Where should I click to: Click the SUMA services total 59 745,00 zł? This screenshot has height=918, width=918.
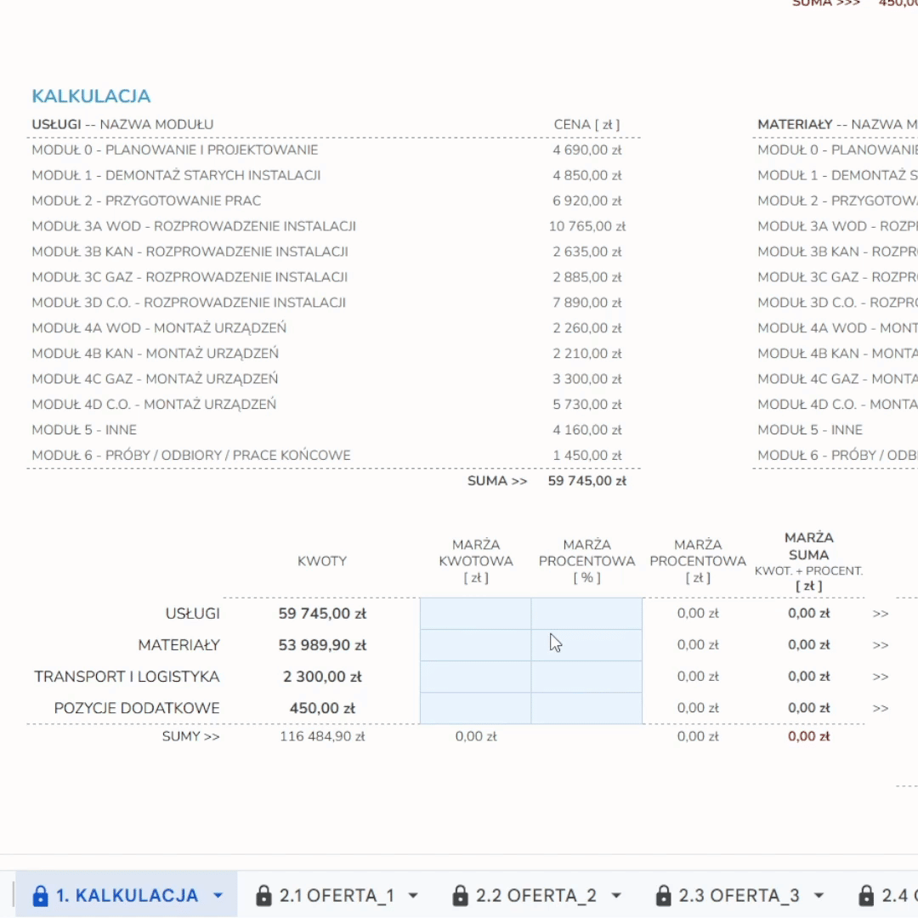(587, 481)
